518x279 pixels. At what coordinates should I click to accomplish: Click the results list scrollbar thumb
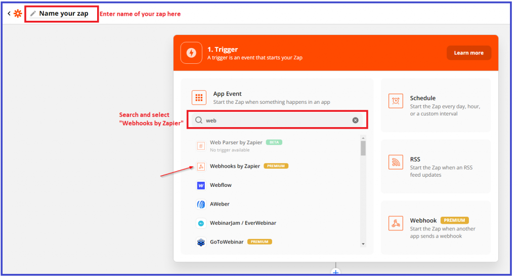pos(363,148)
